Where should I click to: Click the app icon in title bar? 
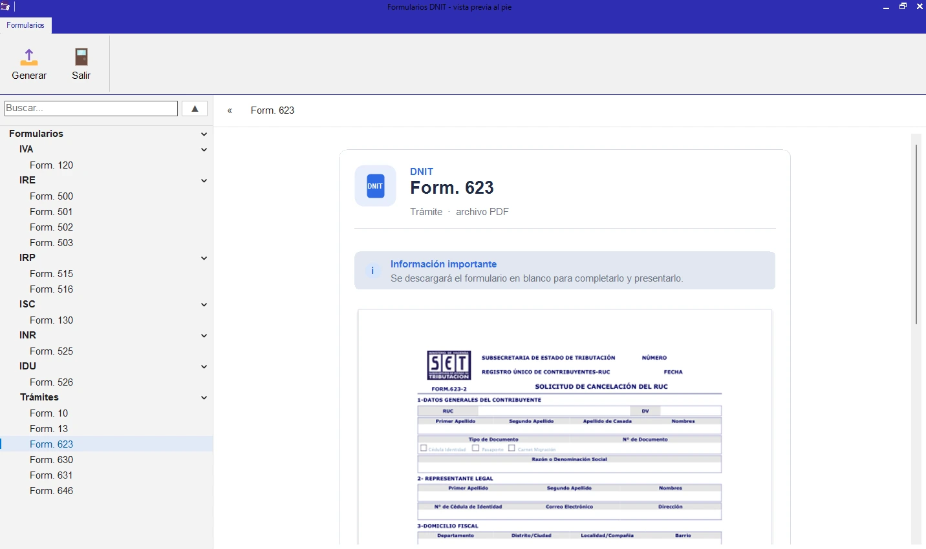[x=5, y=7]
